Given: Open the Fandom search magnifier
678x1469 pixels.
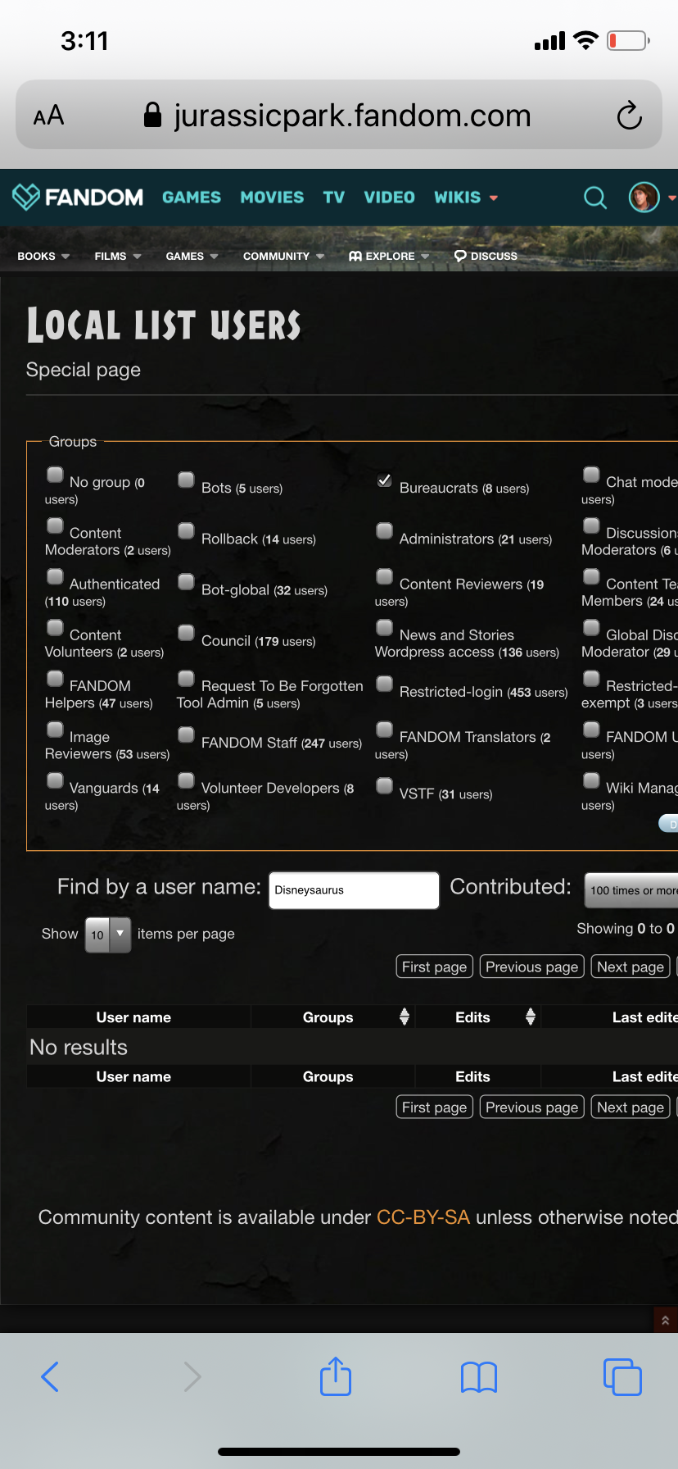Looking at the screenshot, I should pos(595,198).
